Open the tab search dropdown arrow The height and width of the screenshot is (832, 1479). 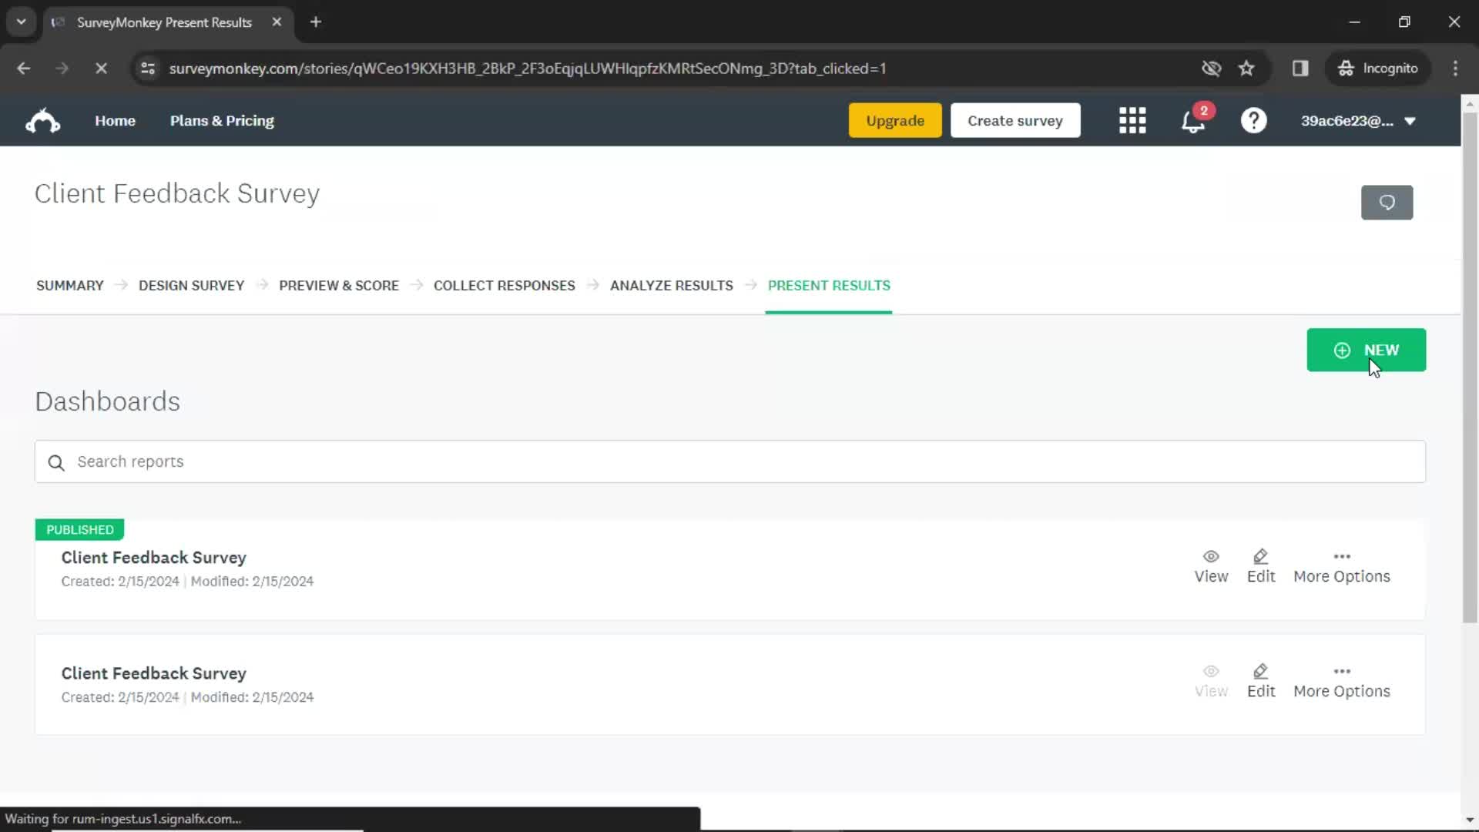[22, 22]
